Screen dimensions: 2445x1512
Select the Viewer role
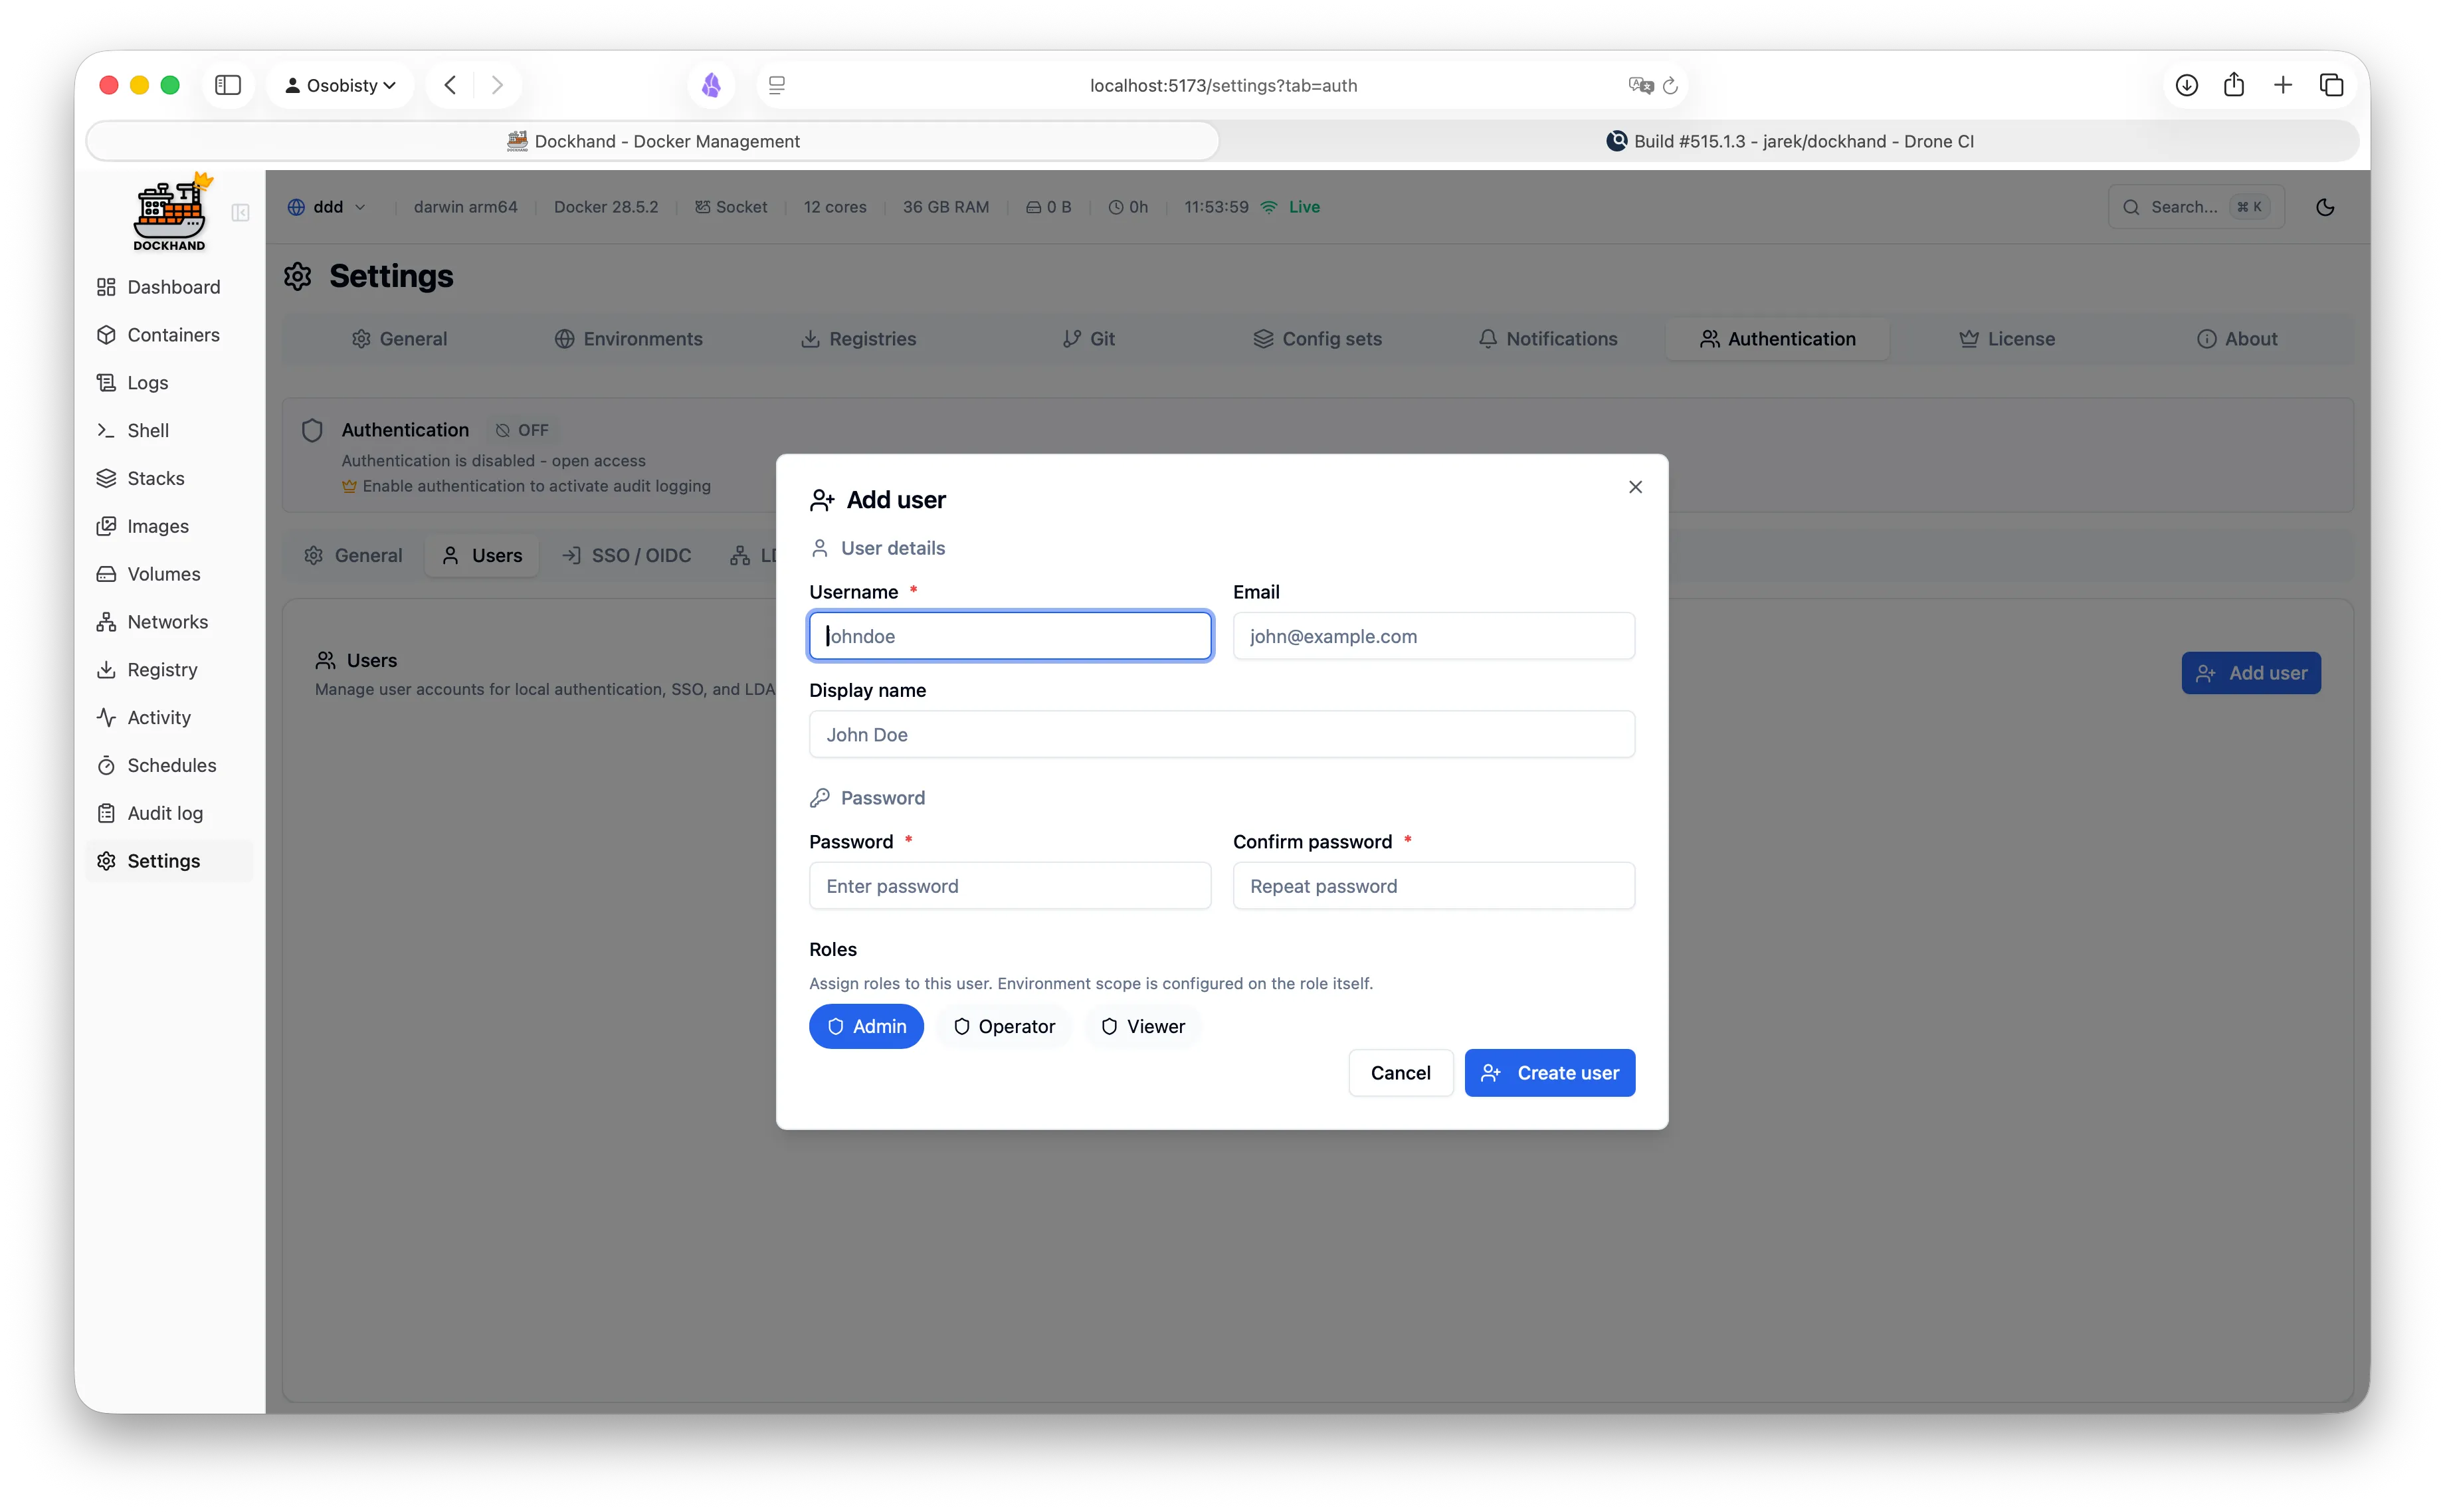coord(1142,1026)
